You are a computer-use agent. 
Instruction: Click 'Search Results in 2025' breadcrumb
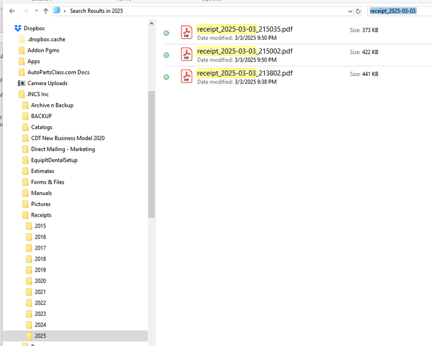97,11
